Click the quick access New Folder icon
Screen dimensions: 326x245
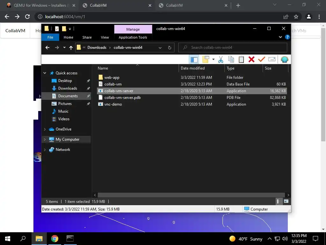[64, 28]
